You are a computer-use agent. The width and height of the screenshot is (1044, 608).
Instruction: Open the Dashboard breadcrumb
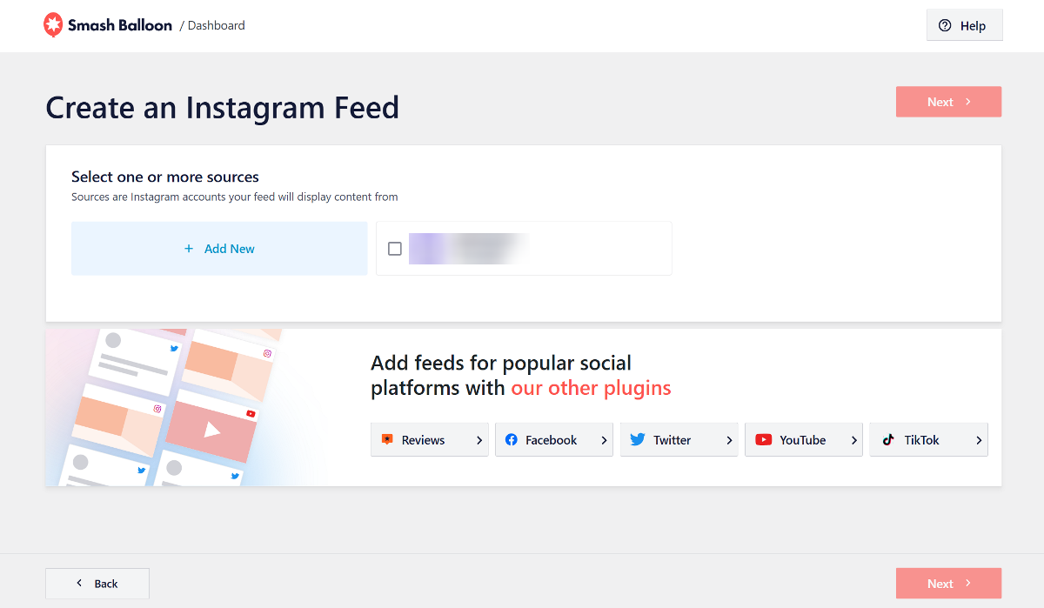(x=216, y=26)
